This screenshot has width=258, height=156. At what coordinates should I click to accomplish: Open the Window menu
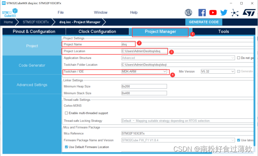tap(101, 13)
